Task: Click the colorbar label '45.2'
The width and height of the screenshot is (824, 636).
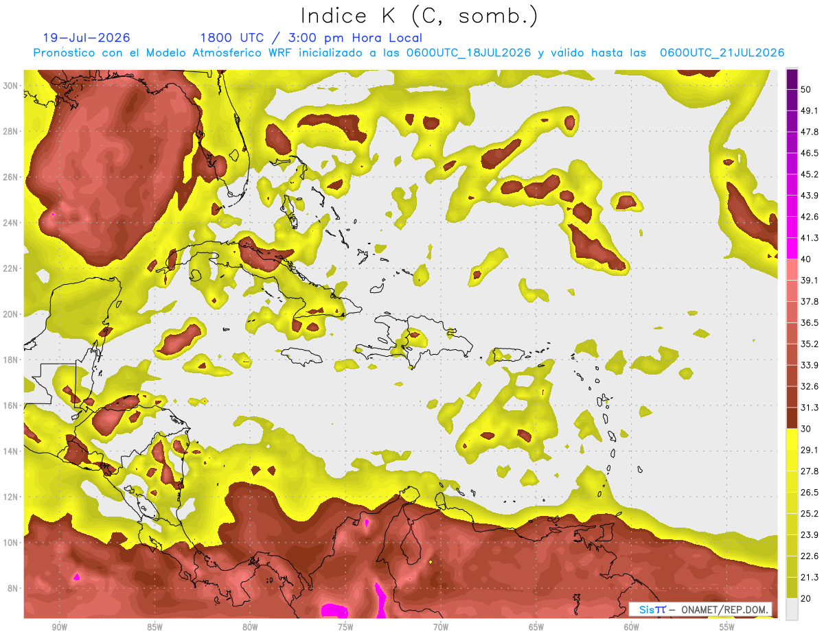Action: click(809, 174)
